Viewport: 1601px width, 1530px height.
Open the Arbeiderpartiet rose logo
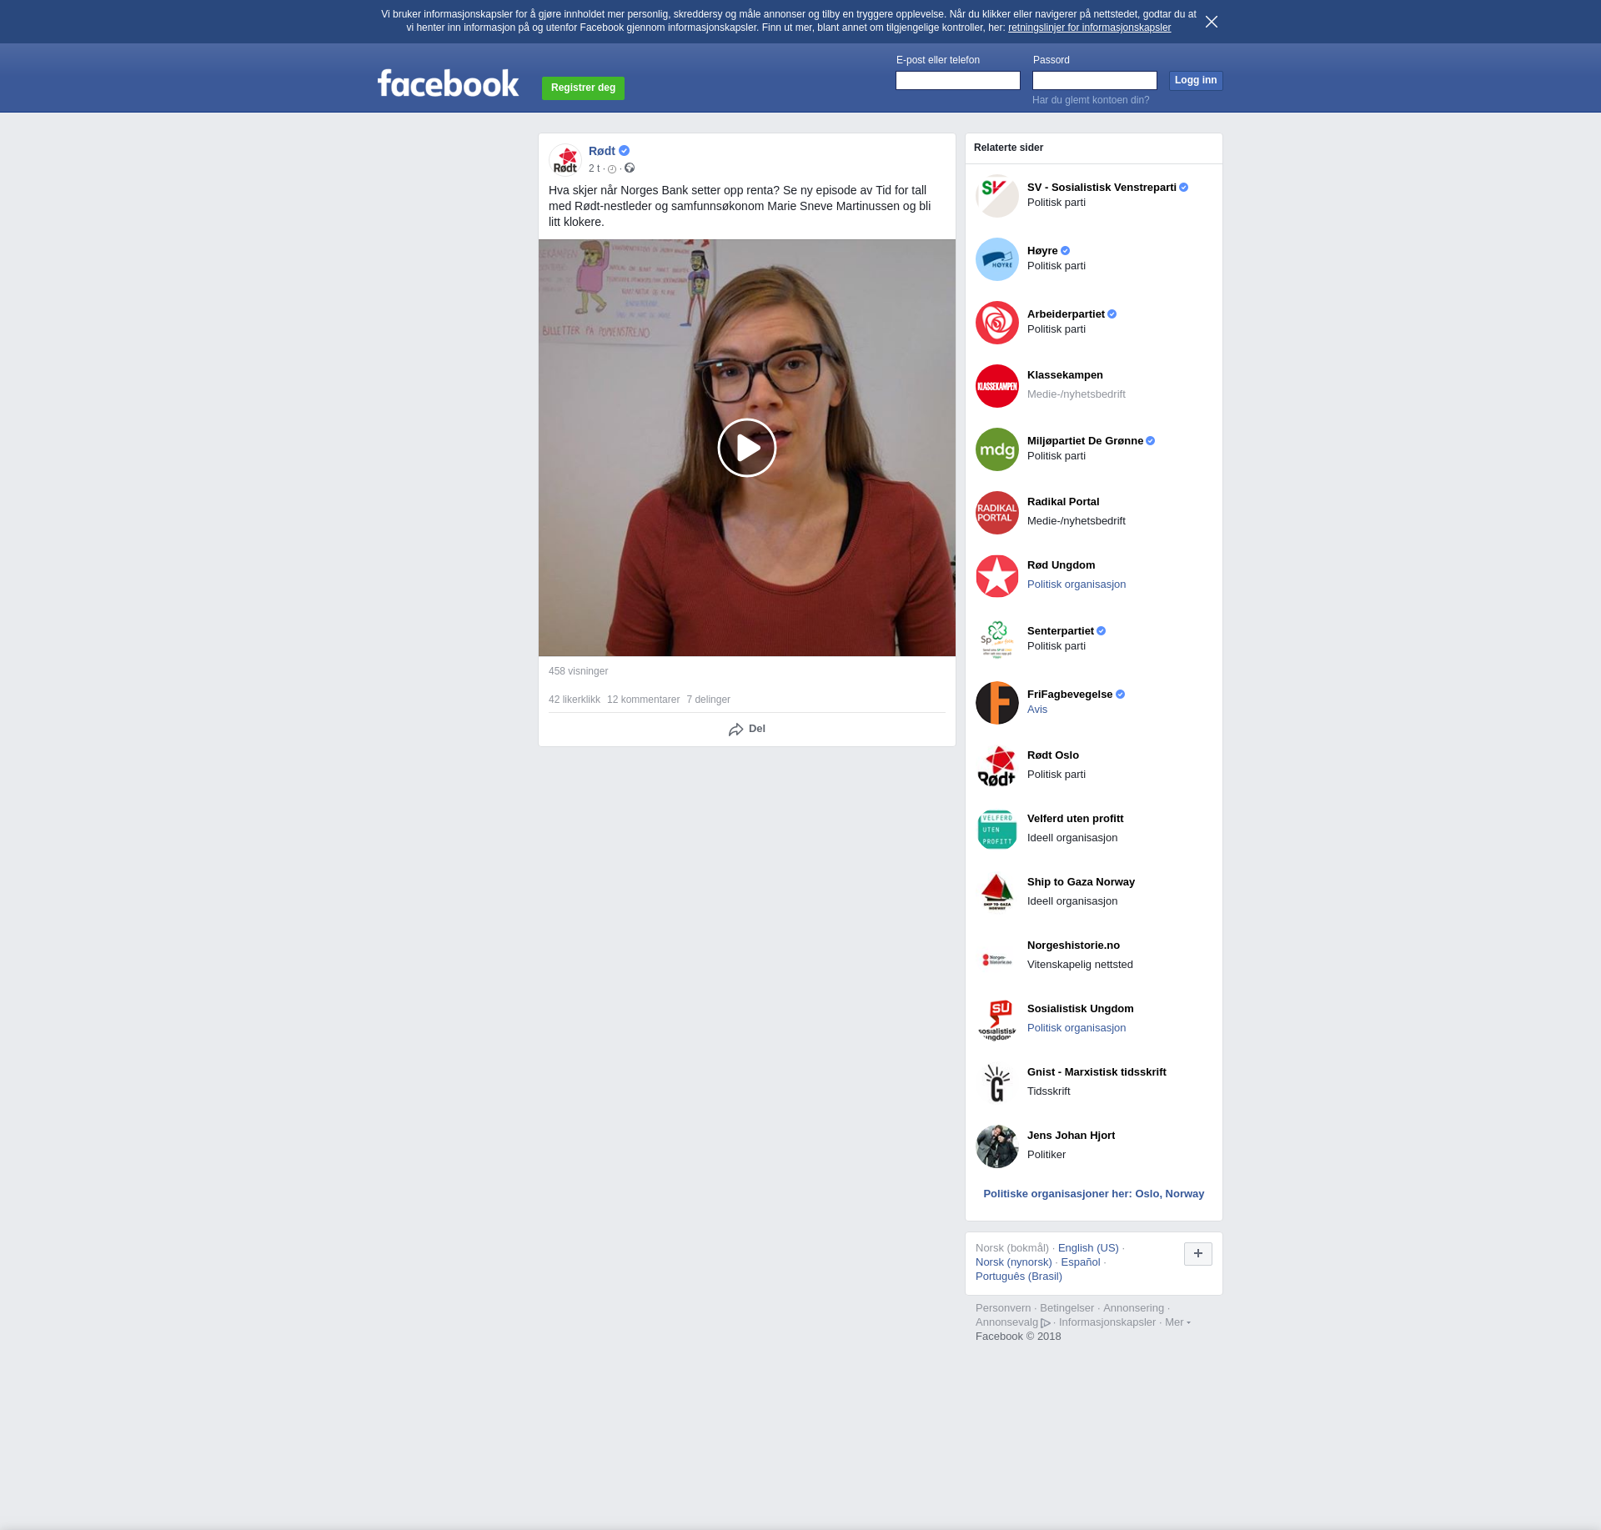click(997, 323)
